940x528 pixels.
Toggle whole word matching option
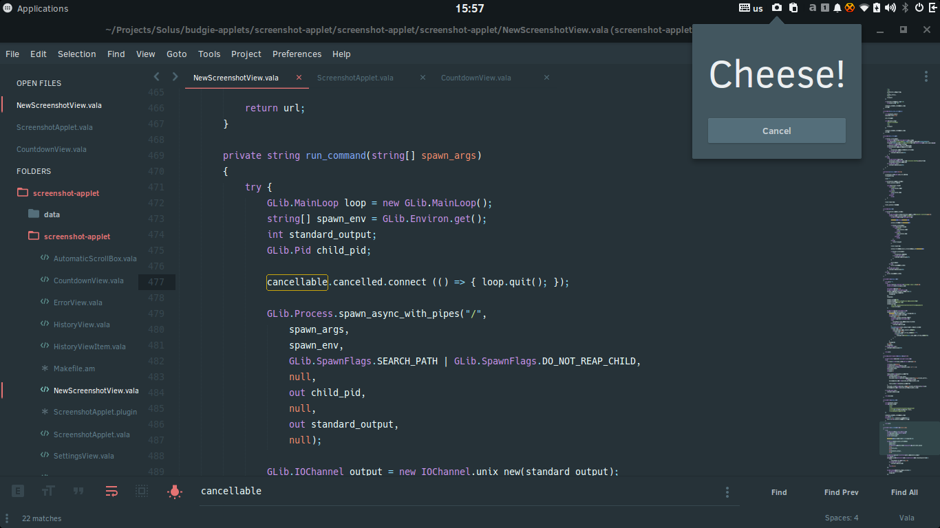pyautogui.click(x=78, y=491)
